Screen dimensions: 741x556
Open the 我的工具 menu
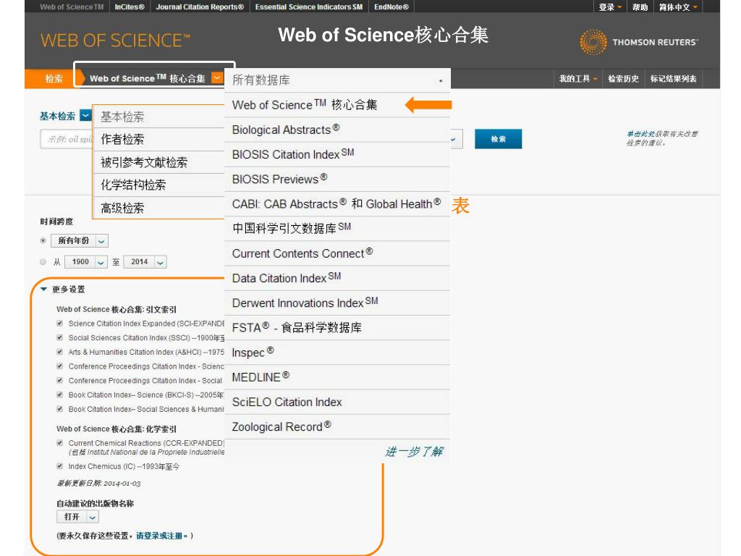578,79
